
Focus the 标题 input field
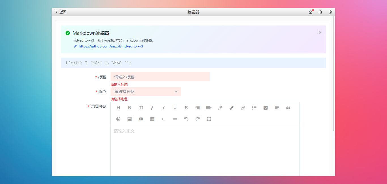[x=160, y=77]
